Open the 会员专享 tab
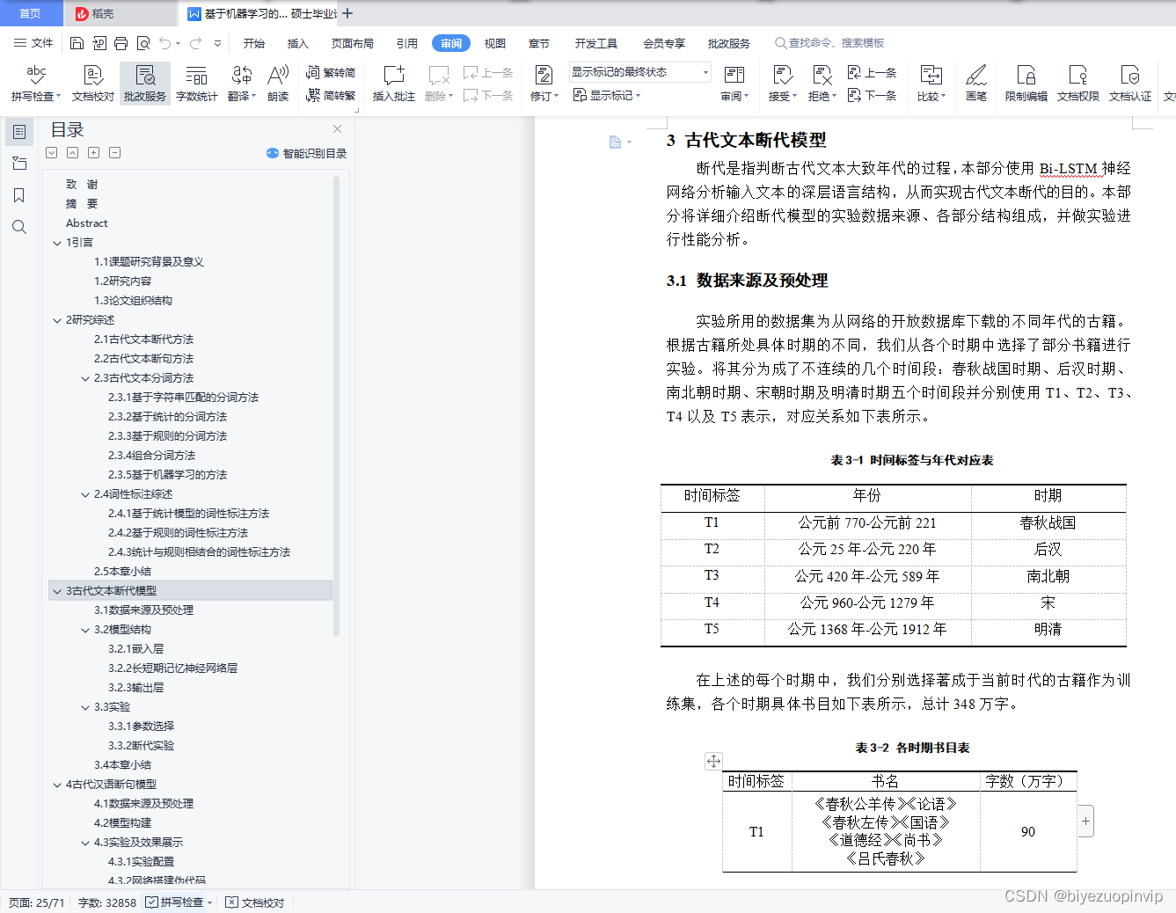The width and height of the screenshot is (1176, 913). [664, 43]
